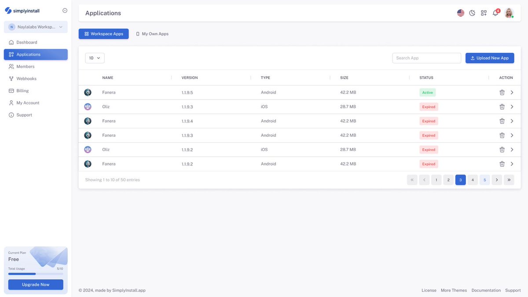Open Webhooks page
528x297 pixels.
36,79
